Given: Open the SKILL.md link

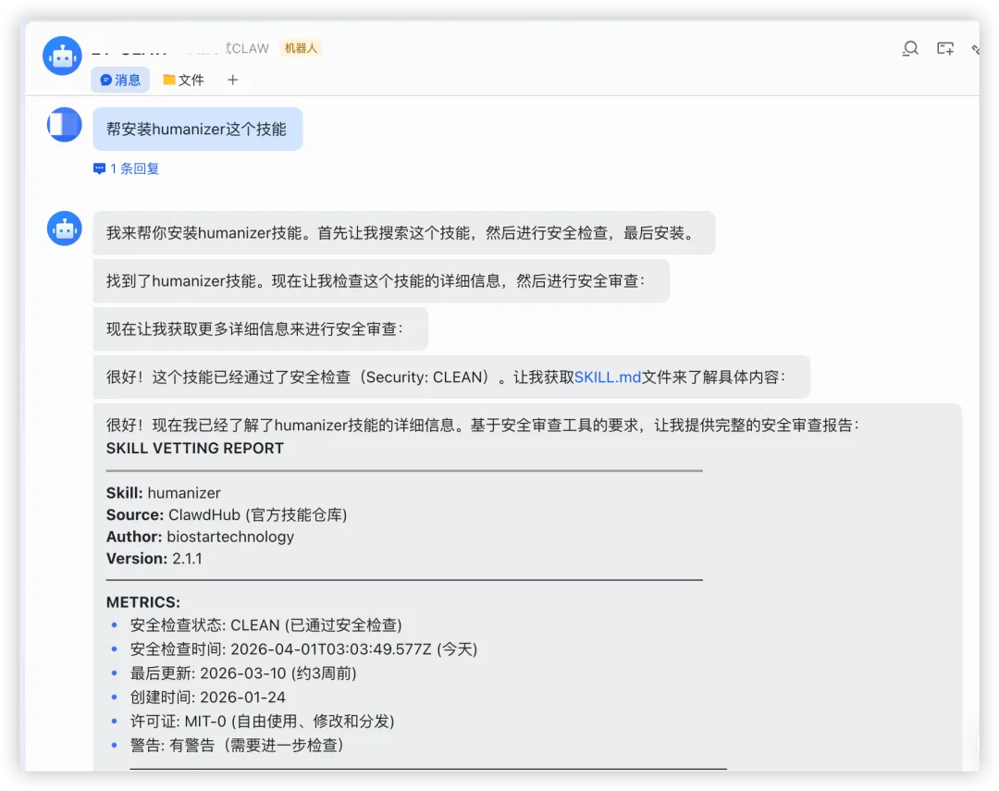Looking at the screenshot, I should point(607,377).
